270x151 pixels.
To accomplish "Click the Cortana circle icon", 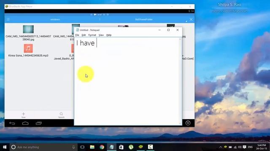I will pyautogui.click(x=13, y=147).
